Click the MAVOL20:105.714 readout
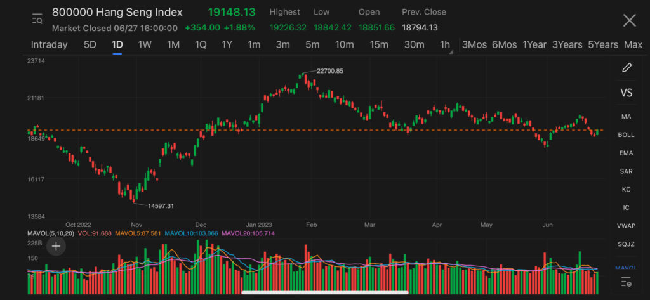Viewport: 650px width, 300px height. [x=248, y=233]
